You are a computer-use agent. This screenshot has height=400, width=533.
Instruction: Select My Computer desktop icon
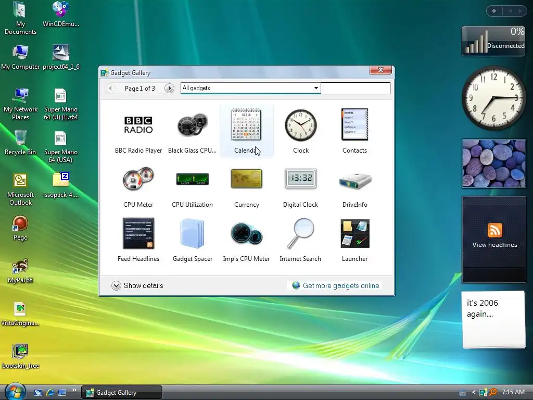coord(20,57)
